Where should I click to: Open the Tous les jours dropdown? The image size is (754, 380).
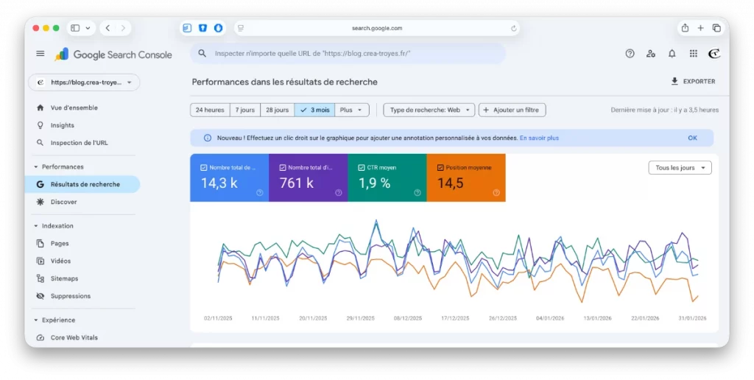point(680,168)
